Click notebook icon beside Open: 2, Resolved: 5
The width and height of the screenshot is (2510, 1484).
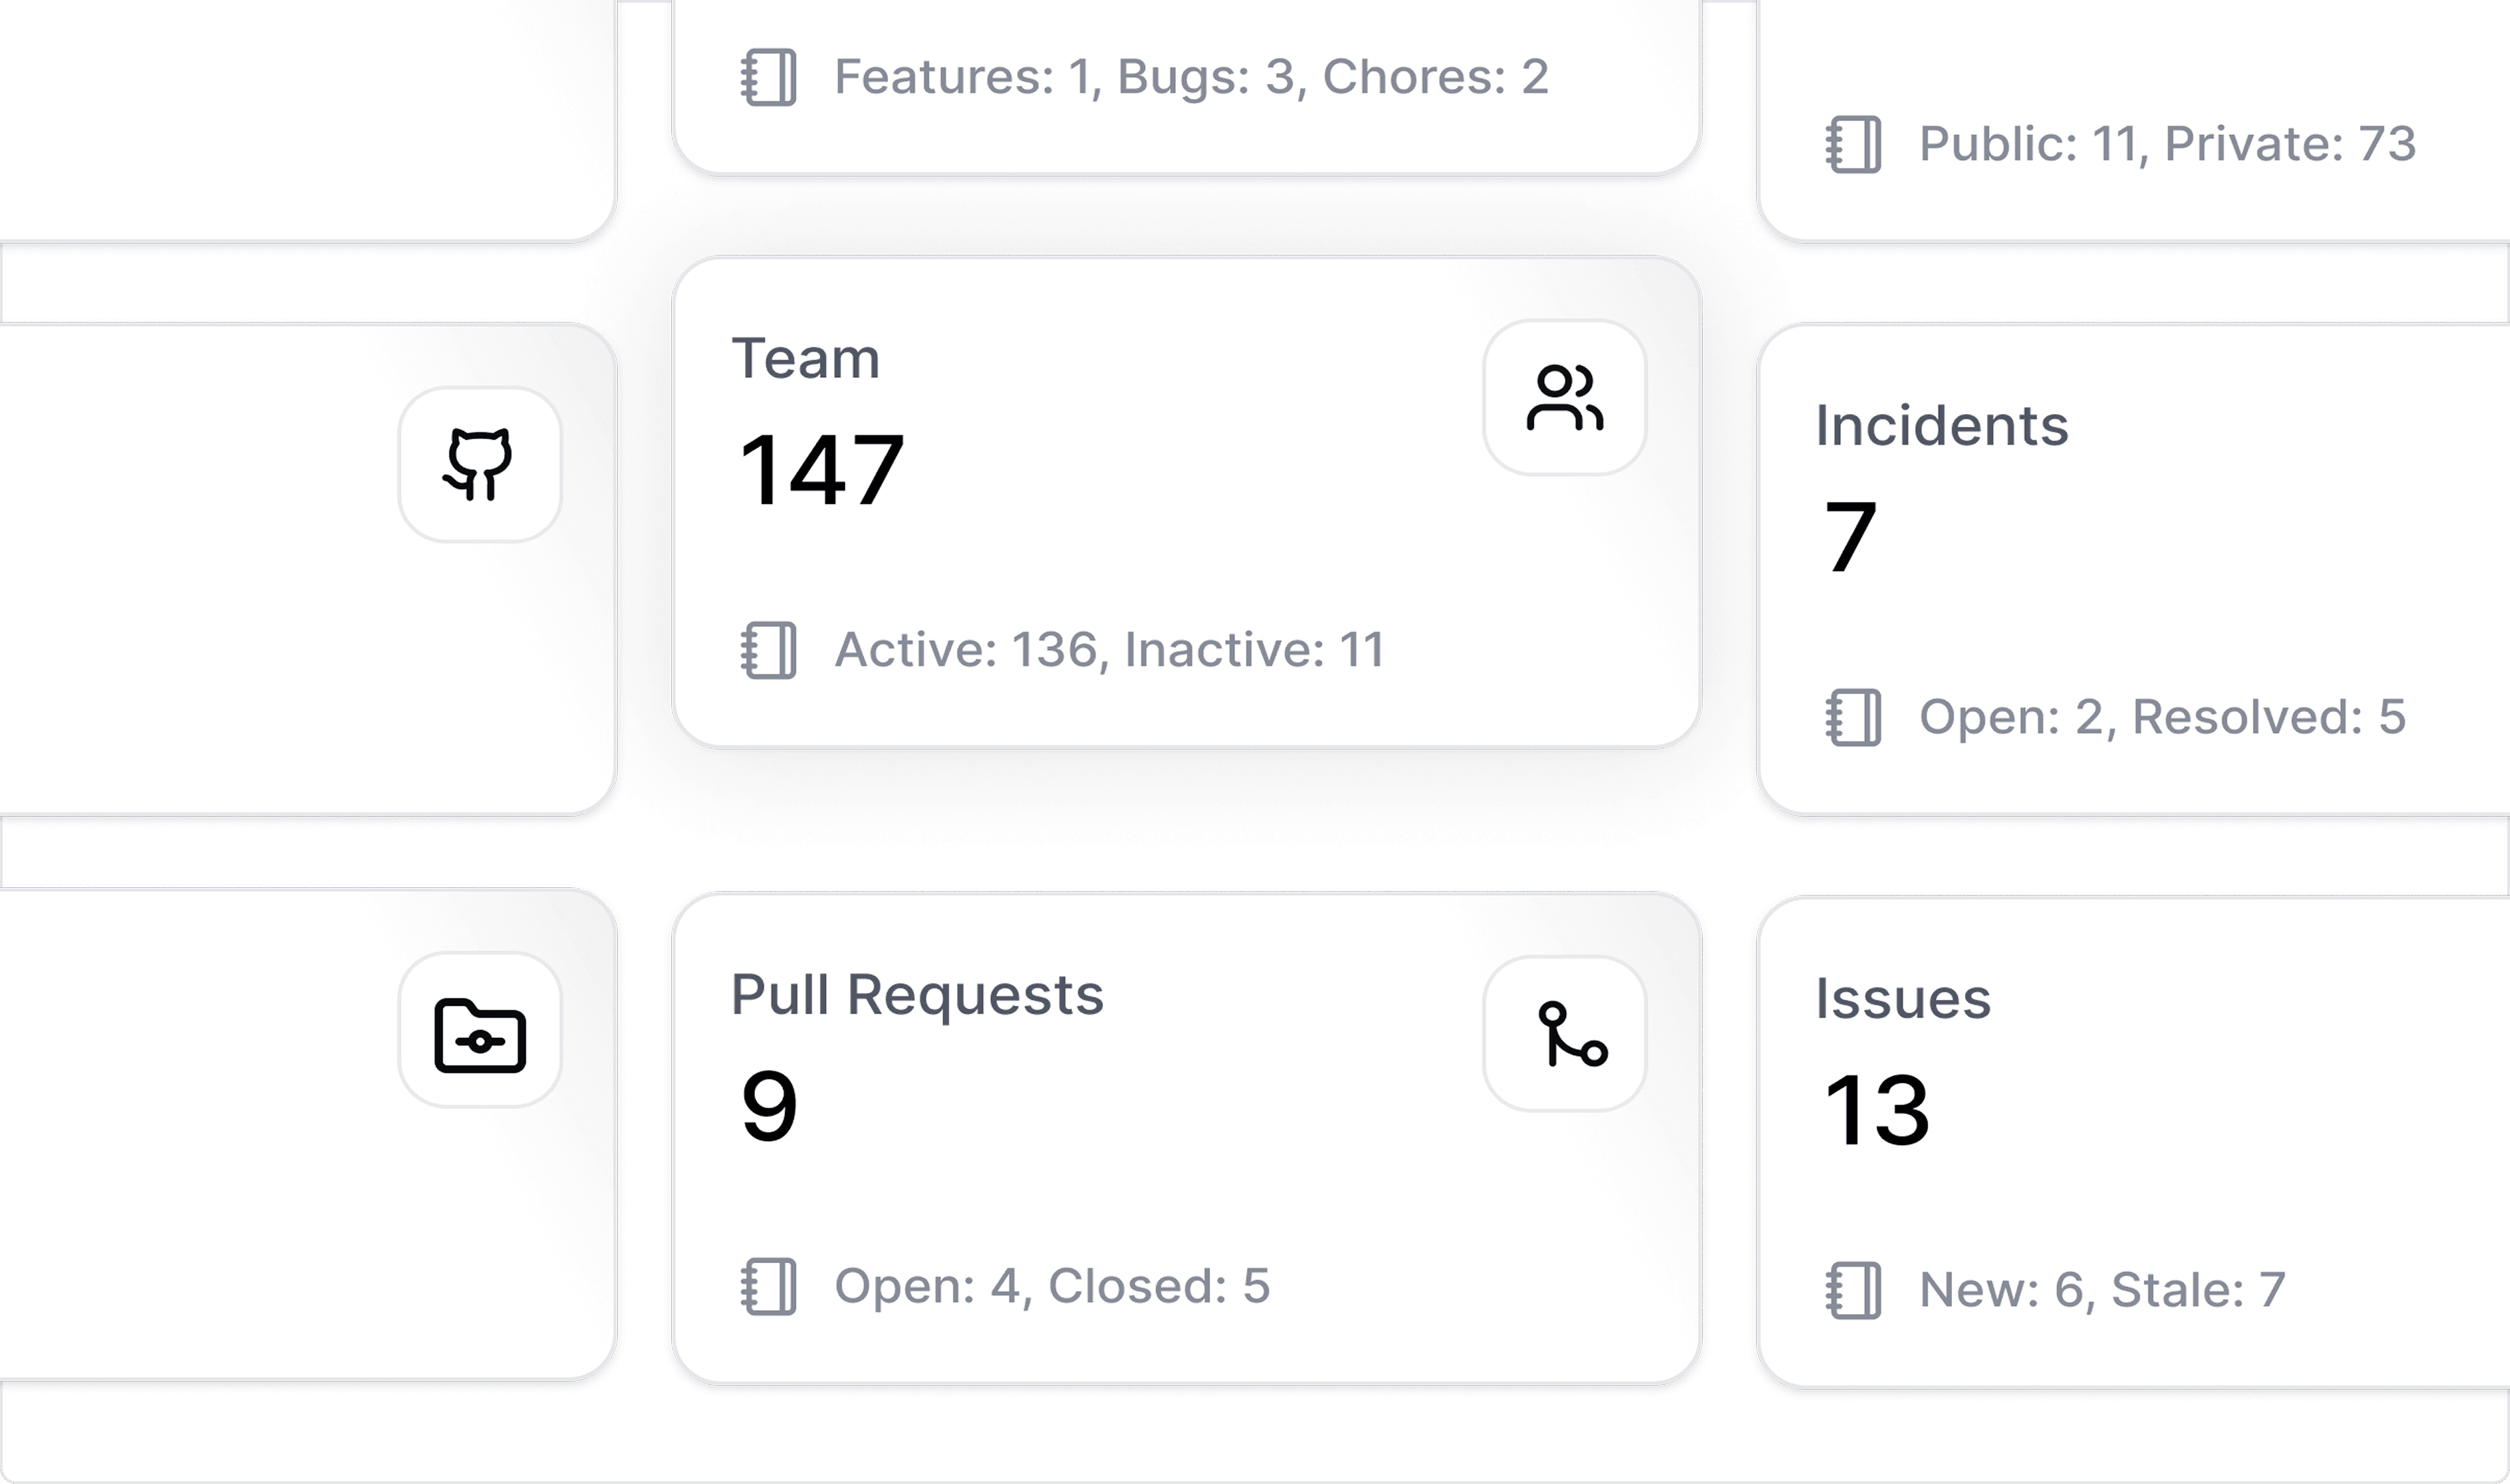click(1853, 718)
